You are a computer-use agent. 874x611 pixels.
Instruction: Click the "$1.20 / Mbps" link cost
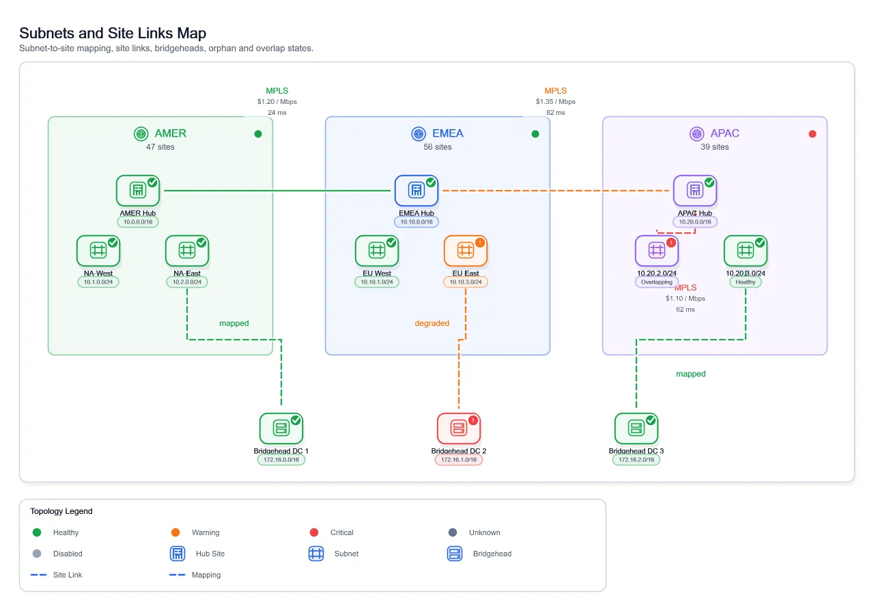pos(277,102)
